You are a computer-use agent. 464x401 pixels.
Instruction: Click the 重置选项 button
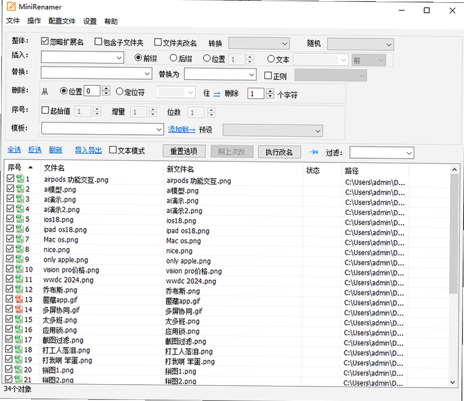point(184,151)
